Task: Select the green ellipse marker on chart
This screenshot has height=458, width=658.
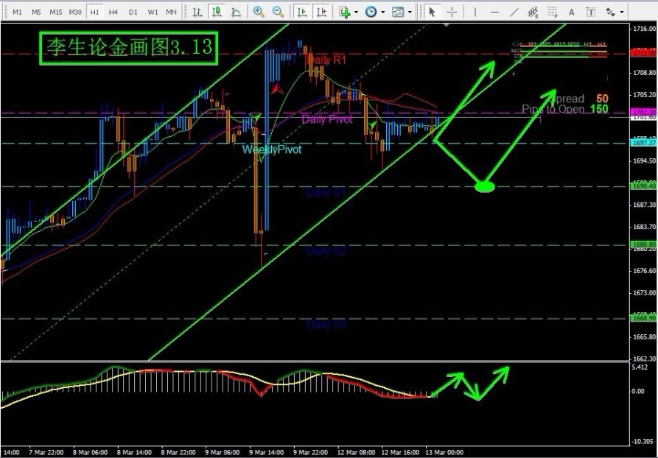Action: tap(484, 186)
